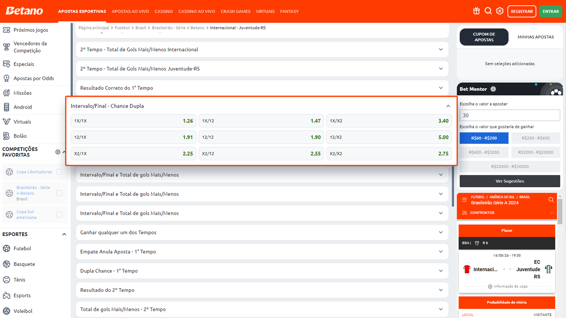
Task: Click the Apostas por Odds icon
Action: (6, 78)
